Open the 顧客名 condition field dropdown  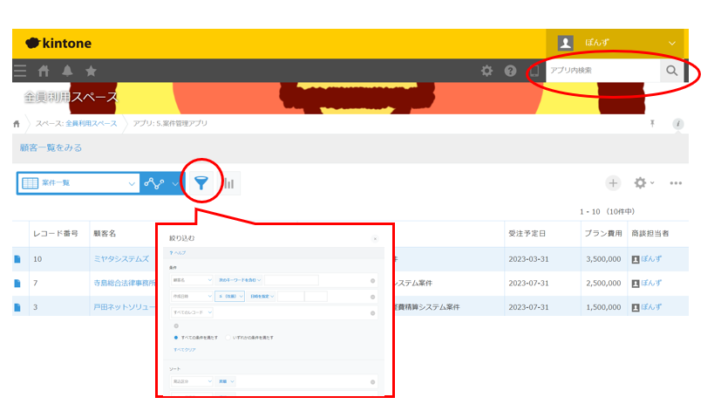[x=191, y=280]
